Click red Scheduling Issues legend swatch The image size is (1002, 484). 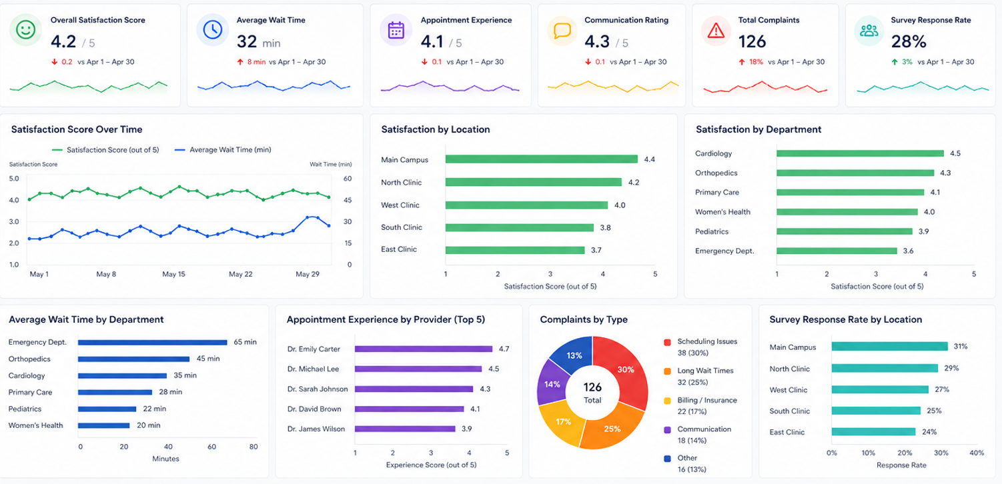pos(667,342)
